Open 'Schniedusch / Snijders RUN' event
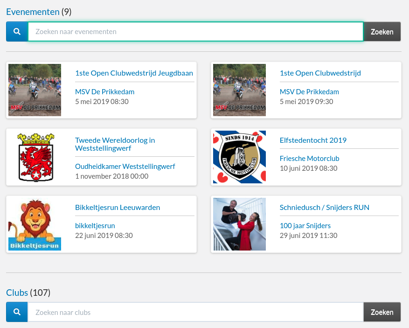This screenshot has width=409, height=328. (324, 207)
